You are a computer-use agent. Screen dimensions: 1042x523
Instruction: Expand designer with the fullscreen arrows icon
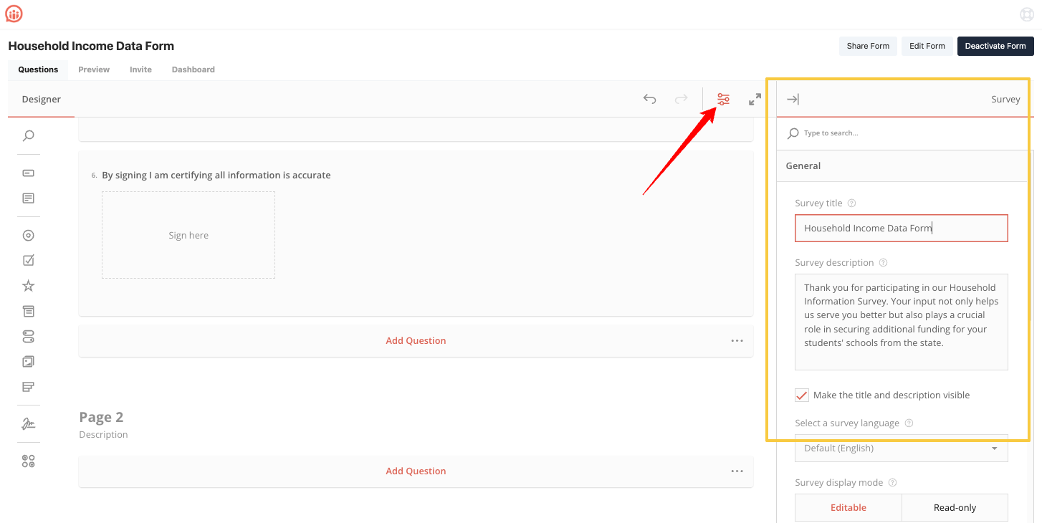(x=755, y=100)
